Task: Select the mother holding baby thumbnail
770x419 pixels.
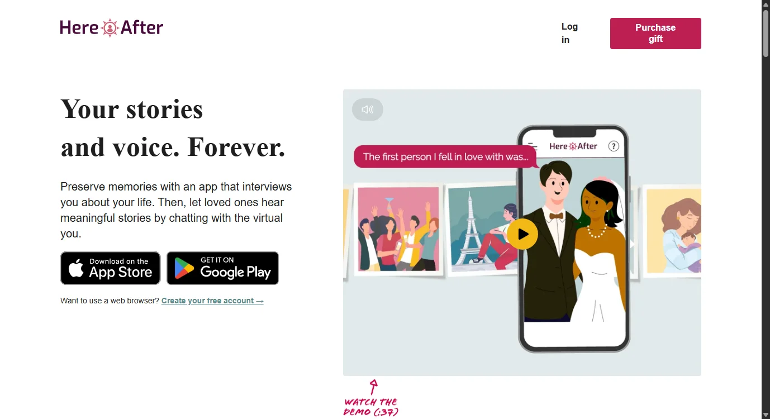Action: point(673,230)
